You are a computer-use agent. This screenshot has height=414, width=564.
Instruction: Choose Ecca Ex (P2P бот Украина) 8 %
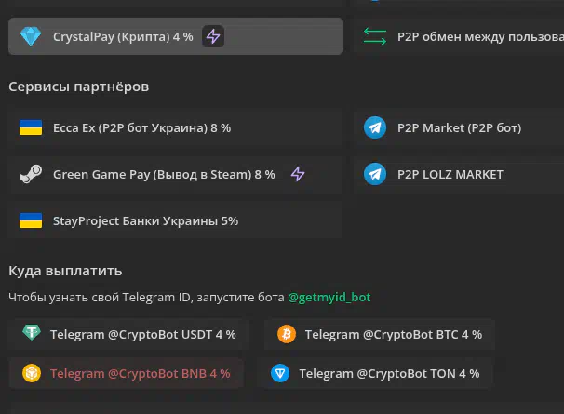click(176, 127)
